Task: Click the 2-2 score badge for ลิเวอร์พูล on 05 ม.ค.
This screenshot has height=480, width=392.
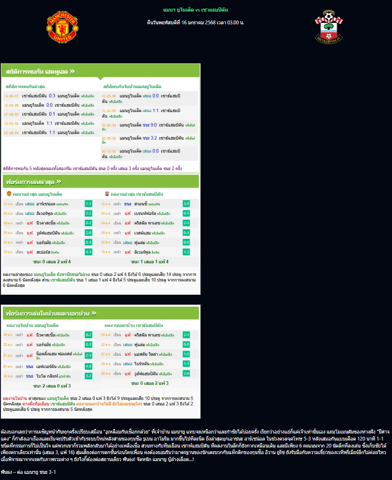Action: (88, 213)
